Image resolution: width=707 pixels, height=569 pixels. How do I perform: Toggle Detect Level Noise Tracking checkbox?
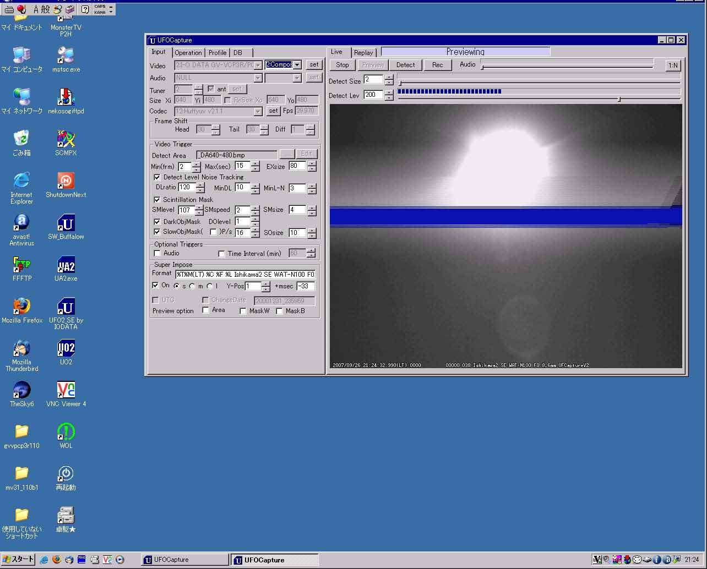157,177
